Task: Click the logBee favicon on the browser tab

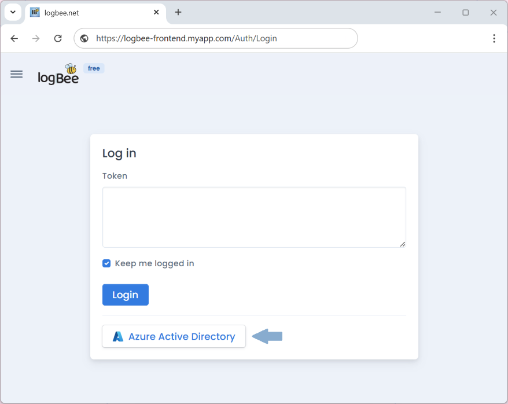Action: pyautogui.click(x=35, y=12)
